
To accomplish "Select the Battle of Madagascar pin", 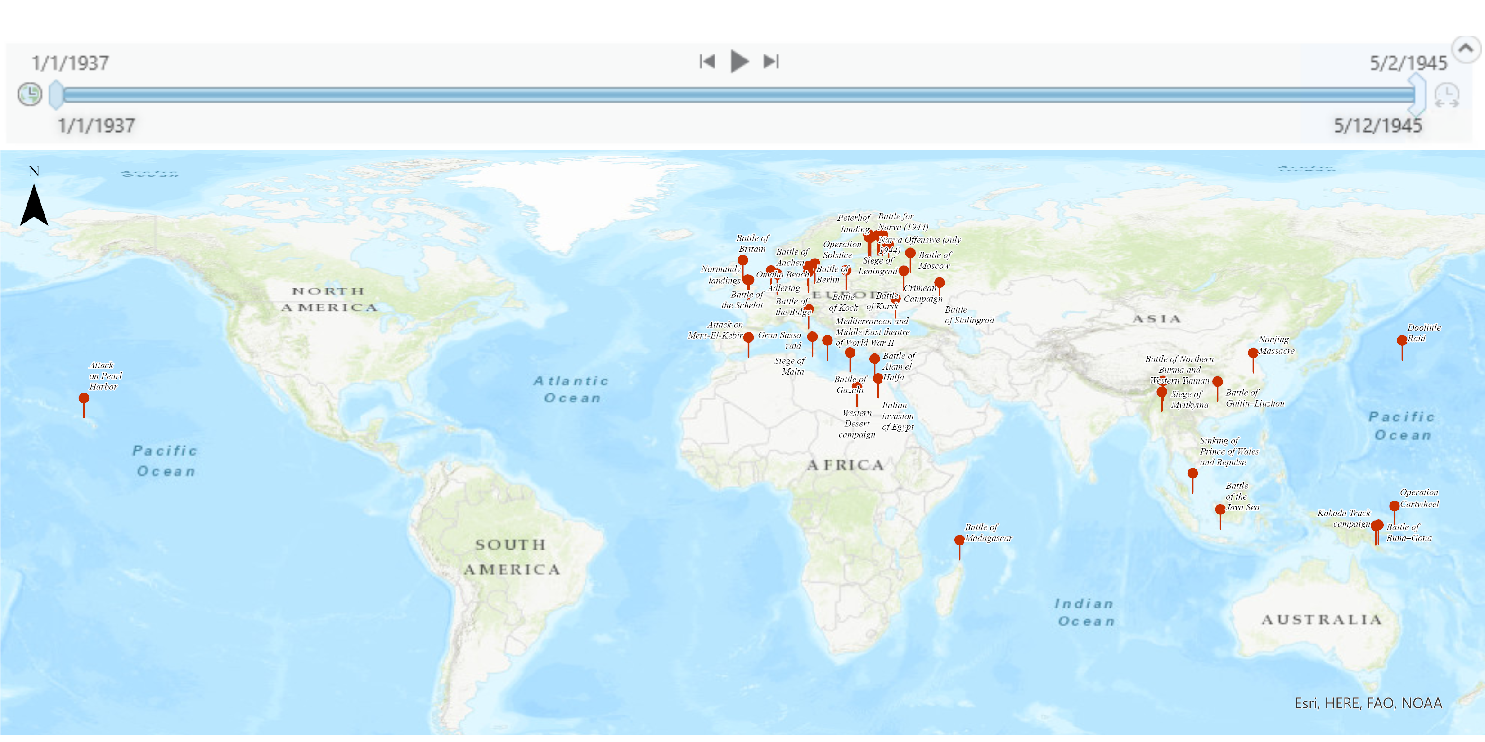I will pyautogui.click(x=959, y=547).
